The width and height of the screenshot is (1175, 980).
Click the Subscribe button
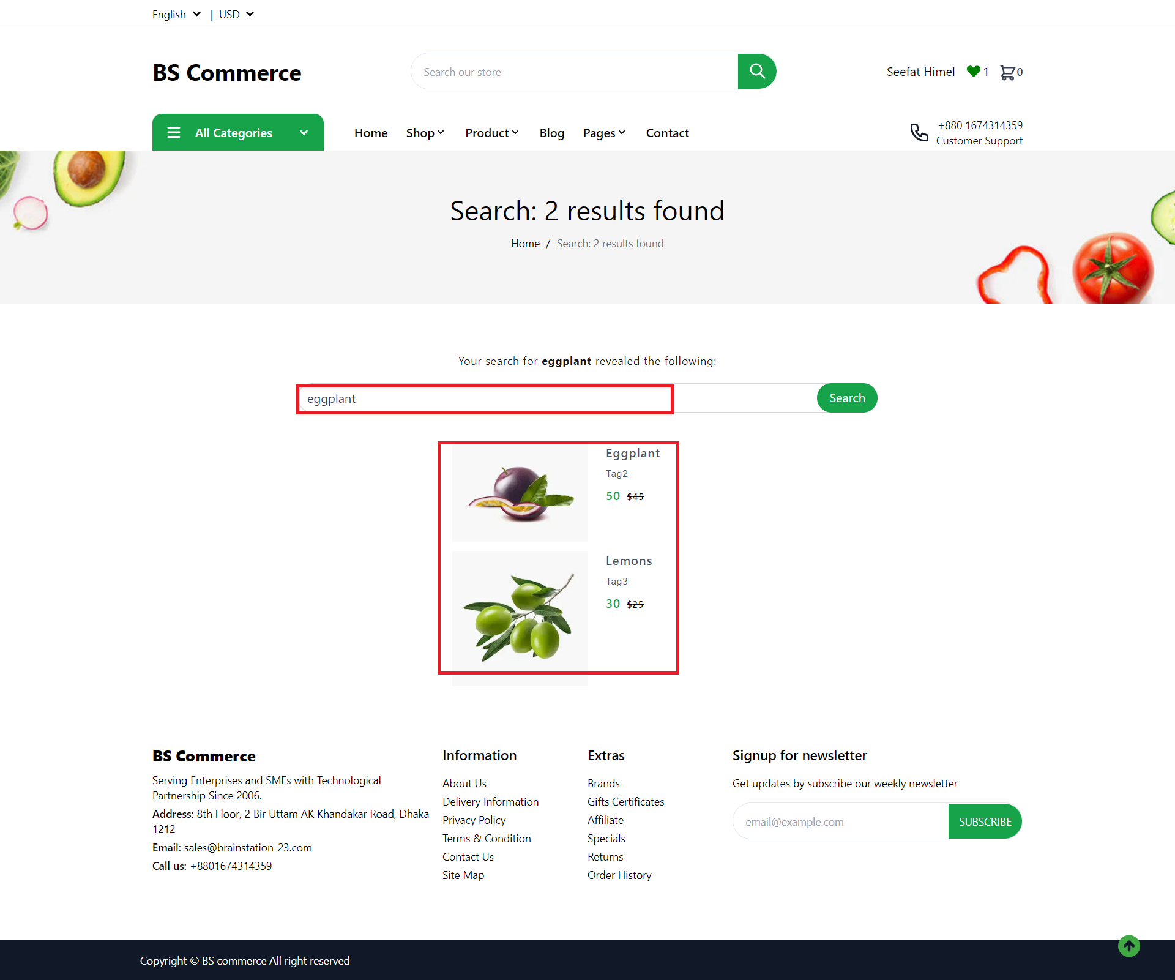pos(985,821)
